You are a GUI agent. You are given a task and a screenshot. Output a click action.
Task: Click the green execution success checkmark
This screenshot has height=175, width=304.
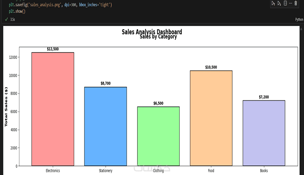coord(6,19)
